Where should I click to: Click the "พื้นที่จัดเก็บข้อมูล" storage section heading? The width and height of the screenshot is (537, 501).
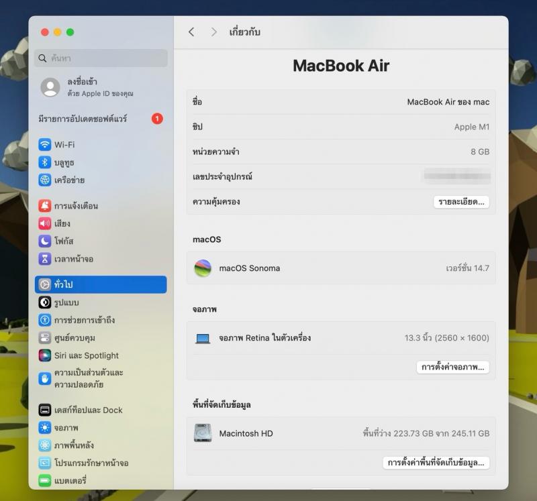(222, 405)
